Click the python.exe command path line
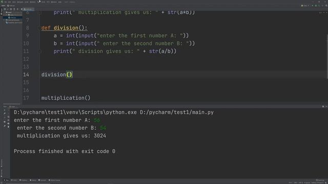 [x=114, y=112]
